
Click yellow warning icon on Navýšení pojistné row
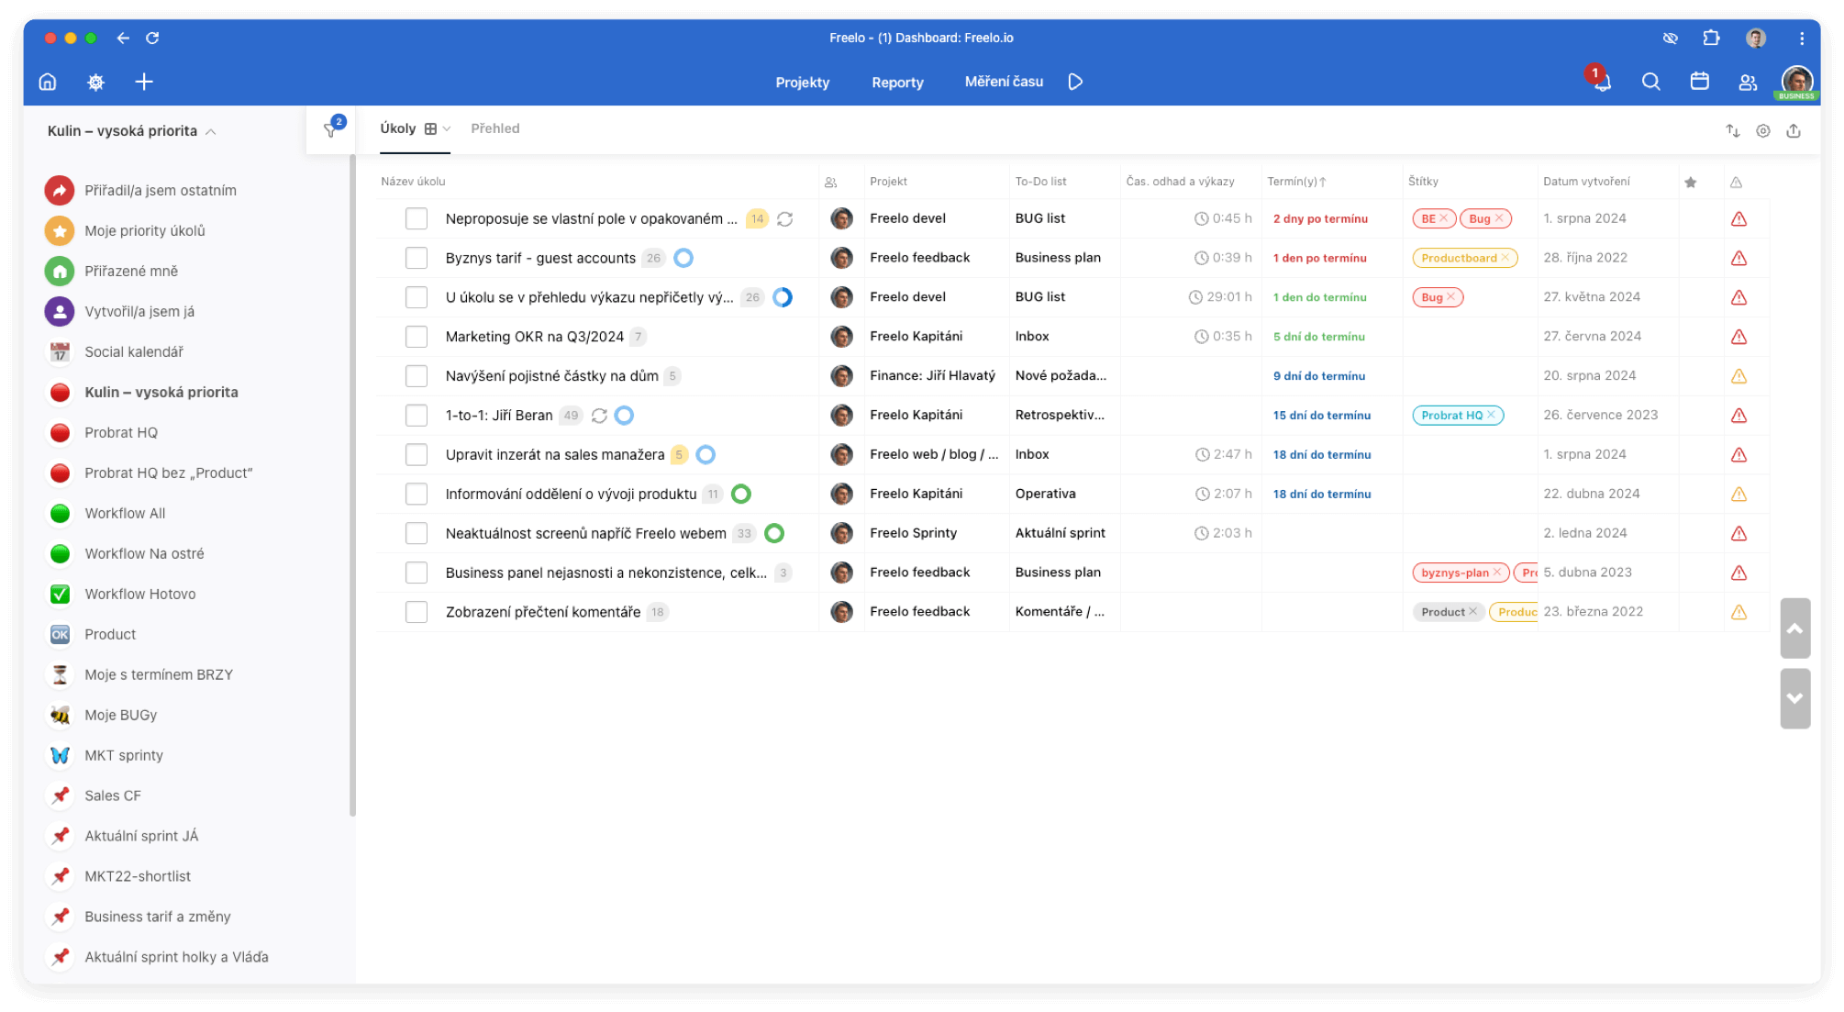click(1738, 376)
